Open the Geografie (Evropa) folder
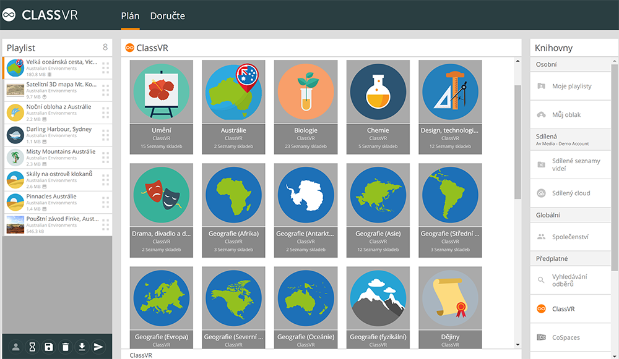The height and width of the screenshot is (359, 619). (x=162, y=307)
